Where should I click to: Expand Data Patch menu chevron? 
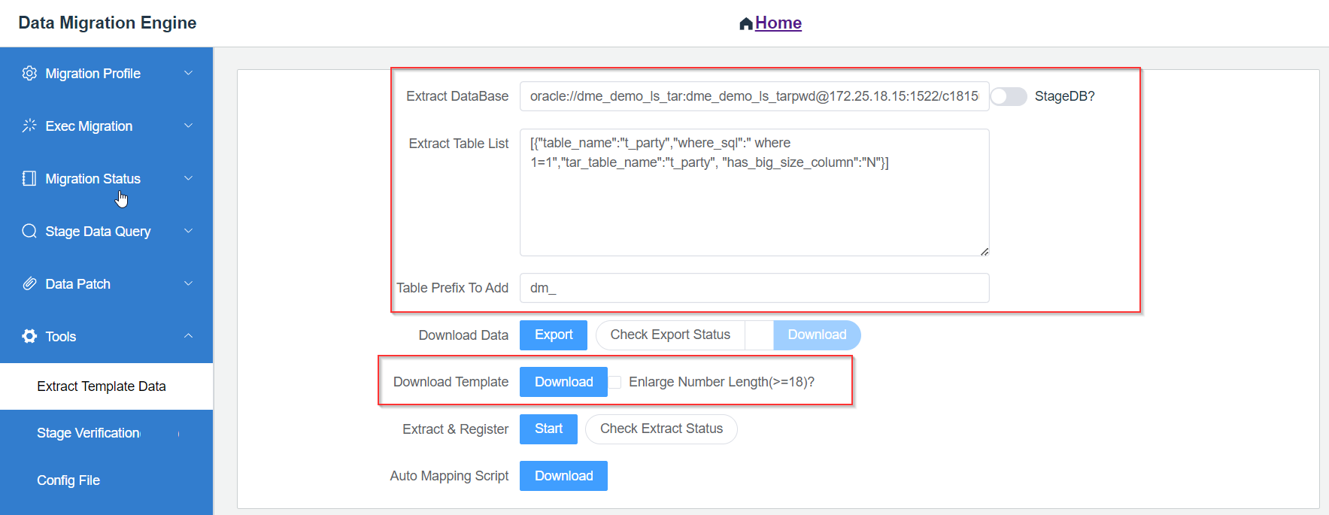(x=188, y=283)
